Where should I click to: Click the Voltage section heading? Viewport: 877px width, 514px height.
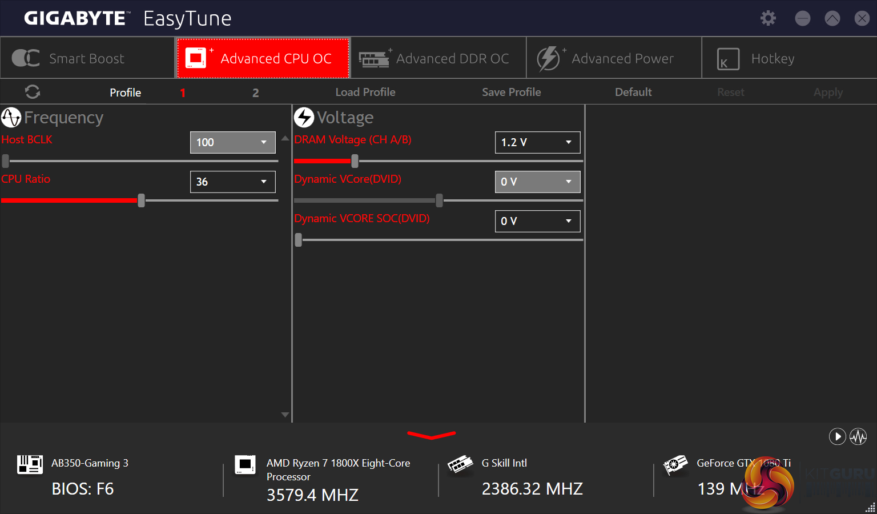[345, 118]
